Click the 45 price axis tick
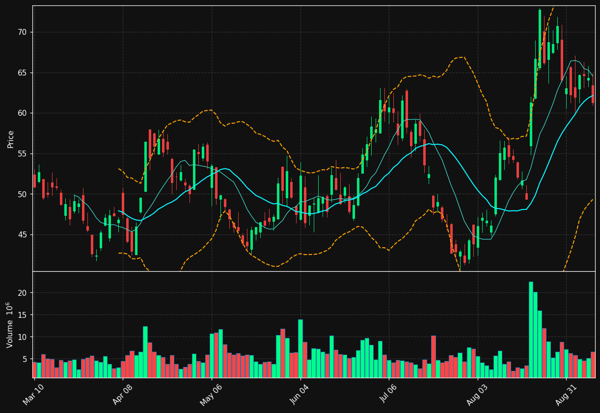600x413 pixels. coord(22,235)
